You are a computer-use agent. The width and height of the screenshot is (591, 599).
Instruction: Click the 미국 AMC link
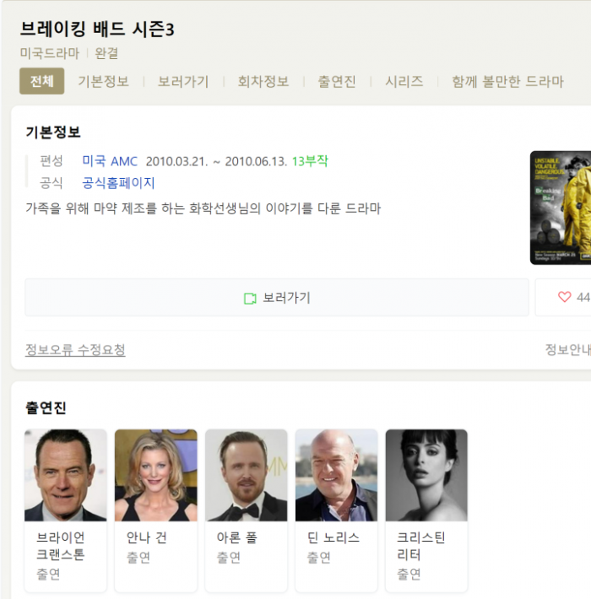point(110,161)
